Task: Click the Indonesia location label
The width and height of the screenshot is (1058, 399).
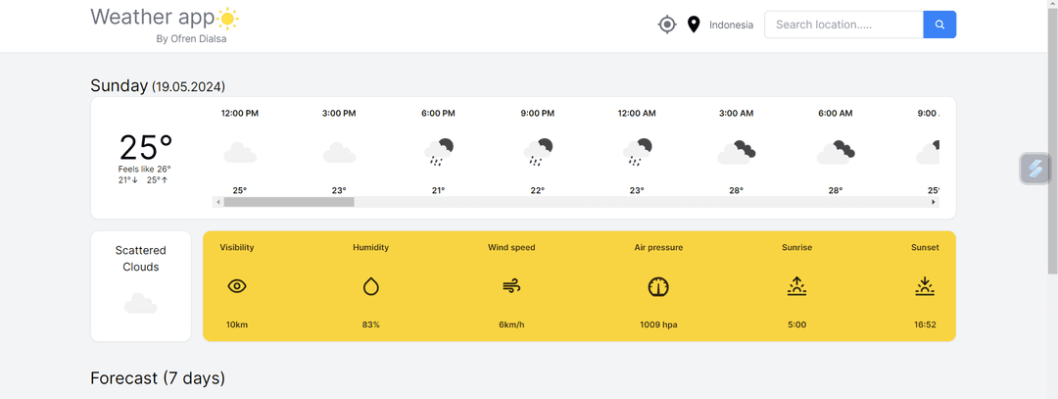Action: point(732,25)
